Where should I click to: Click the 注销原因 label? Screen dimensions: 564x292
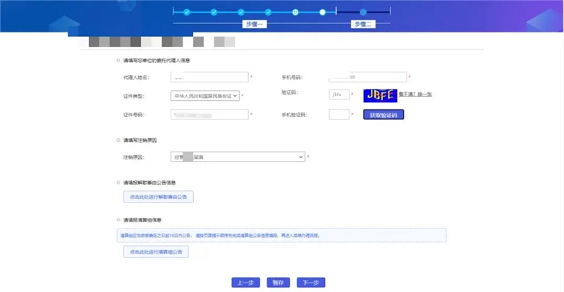click(133, 157)
